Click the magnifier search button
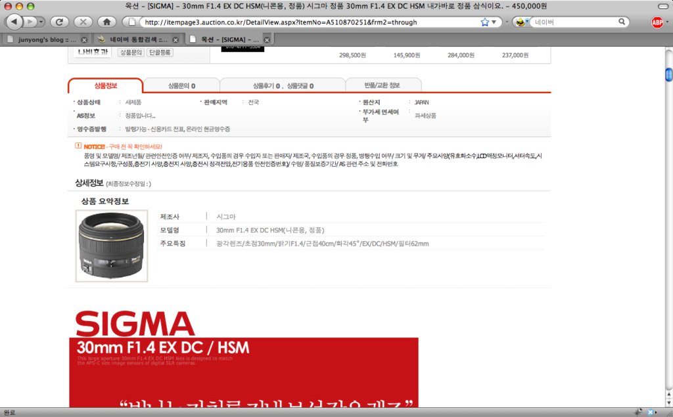The width and height of the screenshot is (673, 417). (x=622, y=22)
